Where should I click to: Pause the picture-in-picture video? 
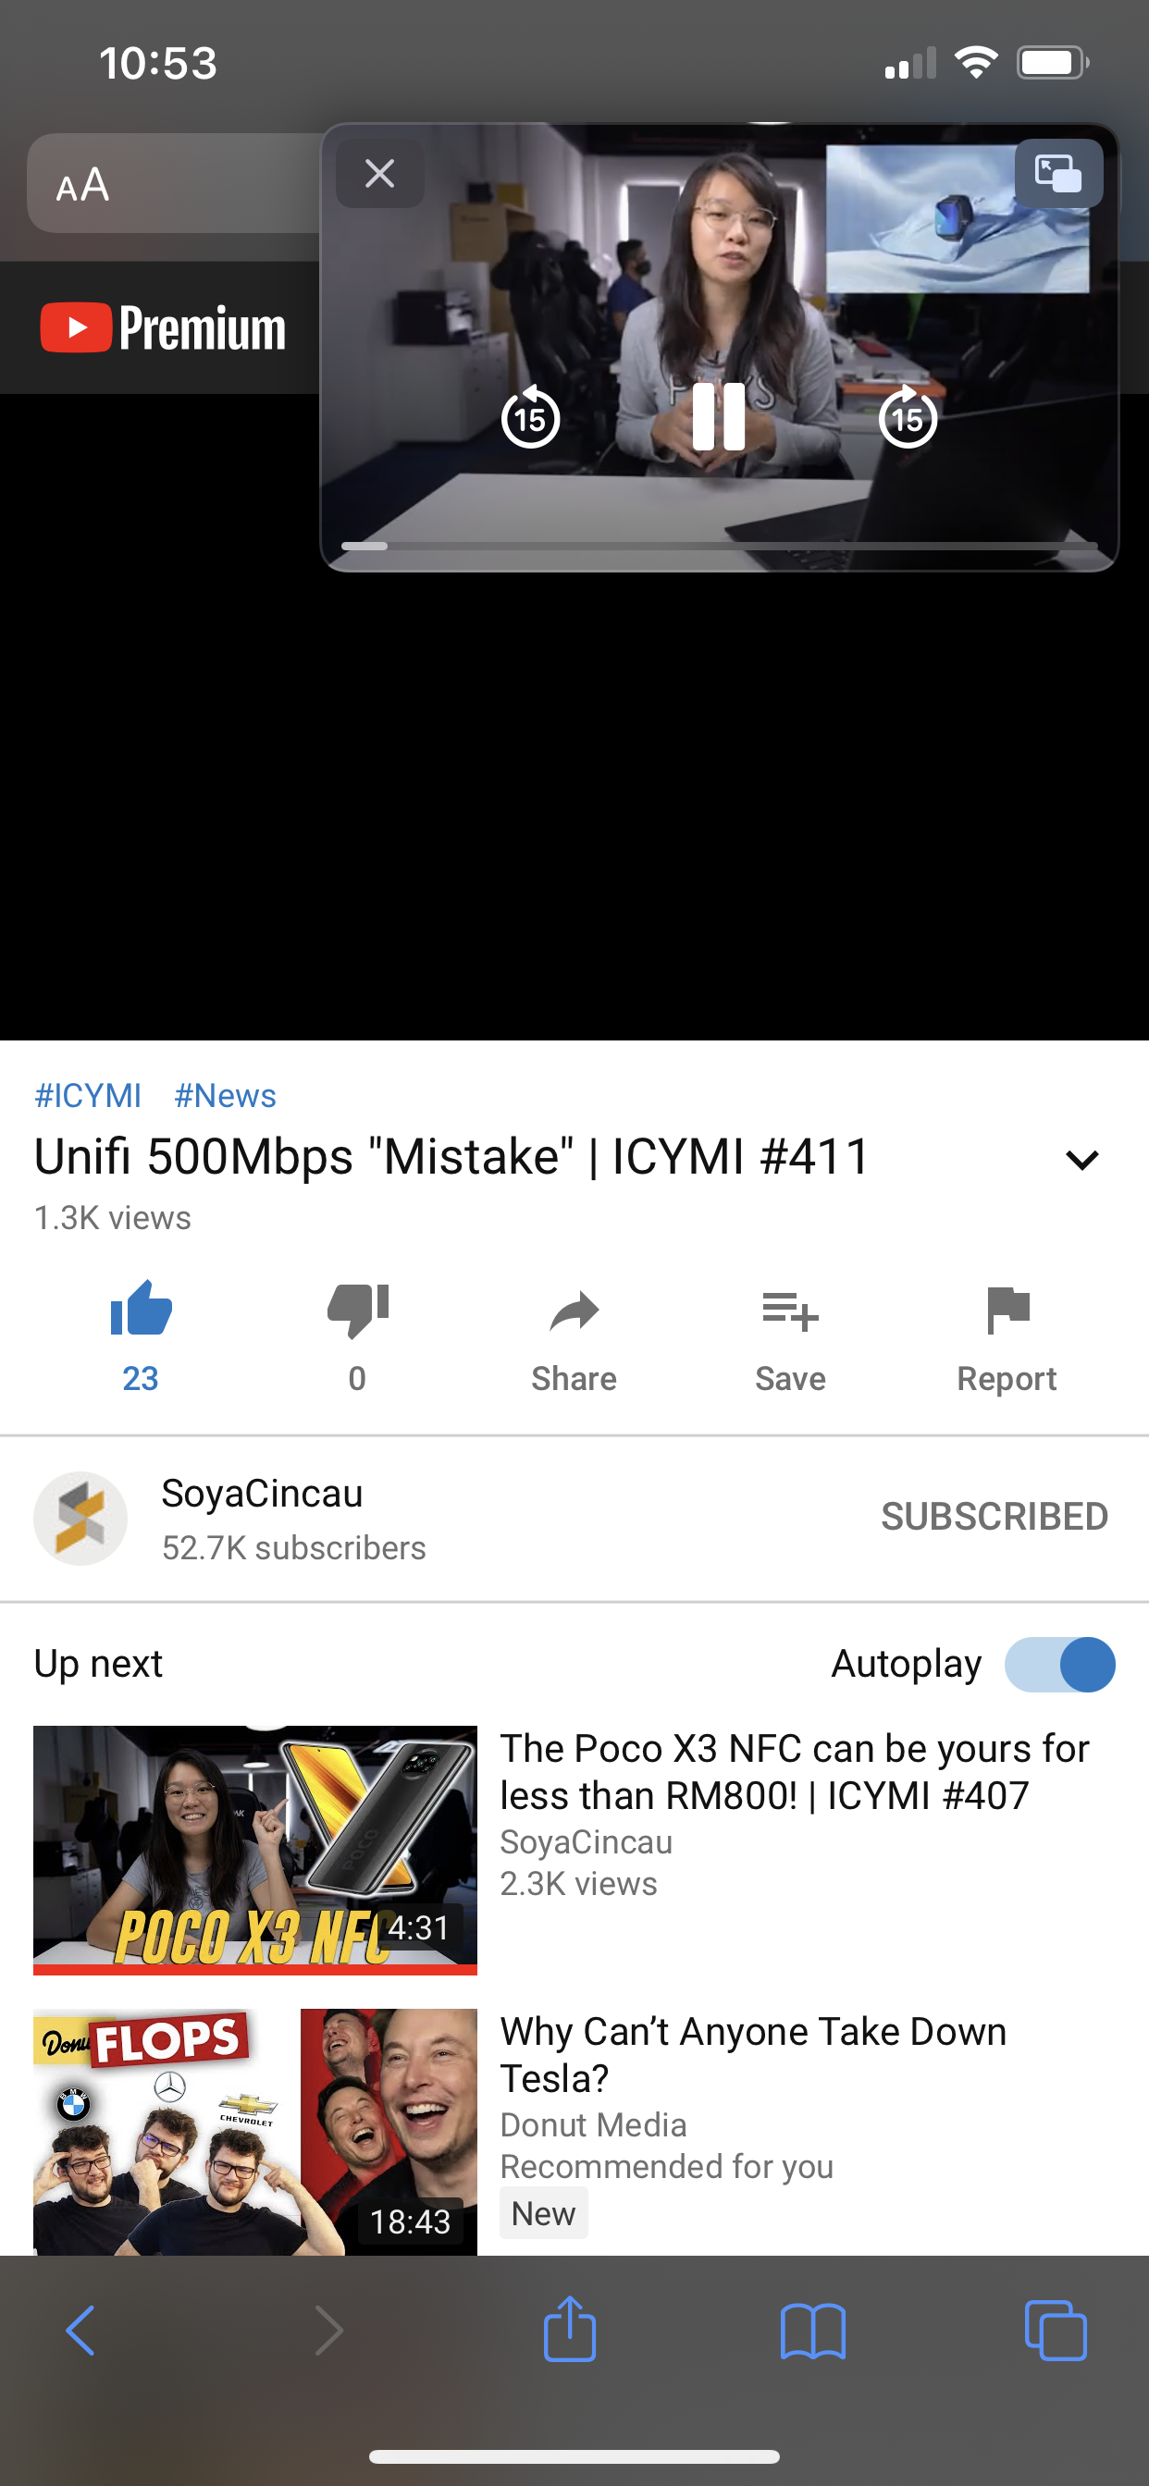(x=719, y=417)
